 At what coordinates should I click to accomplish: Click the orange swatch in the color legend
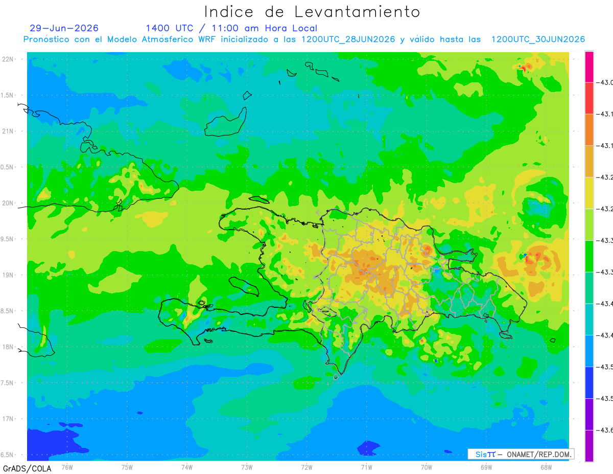[x=589, y=130]
